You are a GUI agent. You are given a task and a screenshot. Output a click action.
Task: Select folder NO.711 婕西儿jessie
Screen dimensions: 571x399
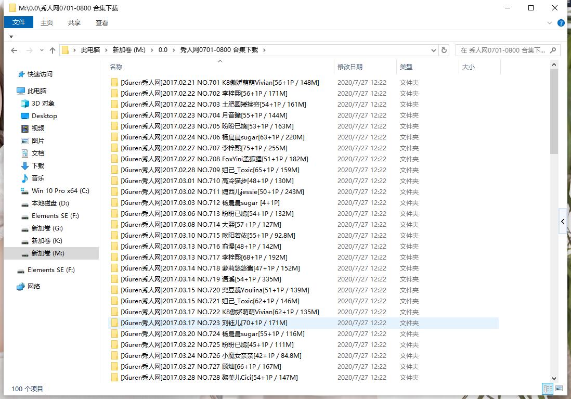coord(212,192)
